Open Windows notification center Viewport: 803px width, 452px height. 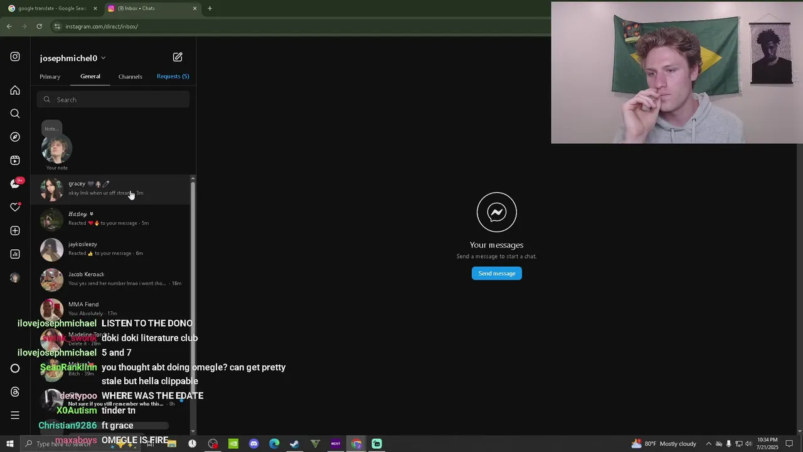pyautogui.click(x=789, y=444)
